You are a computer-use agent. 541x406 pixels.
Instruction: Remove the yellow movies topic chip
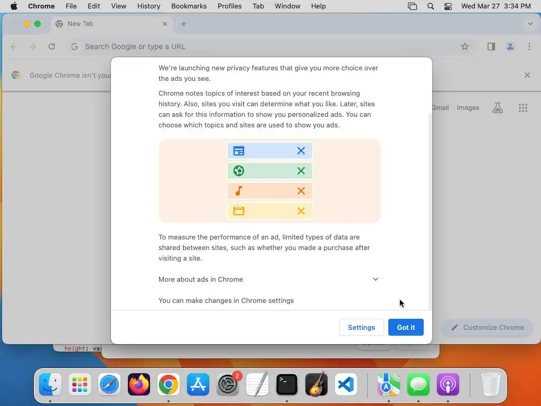(x=301, y=210)
